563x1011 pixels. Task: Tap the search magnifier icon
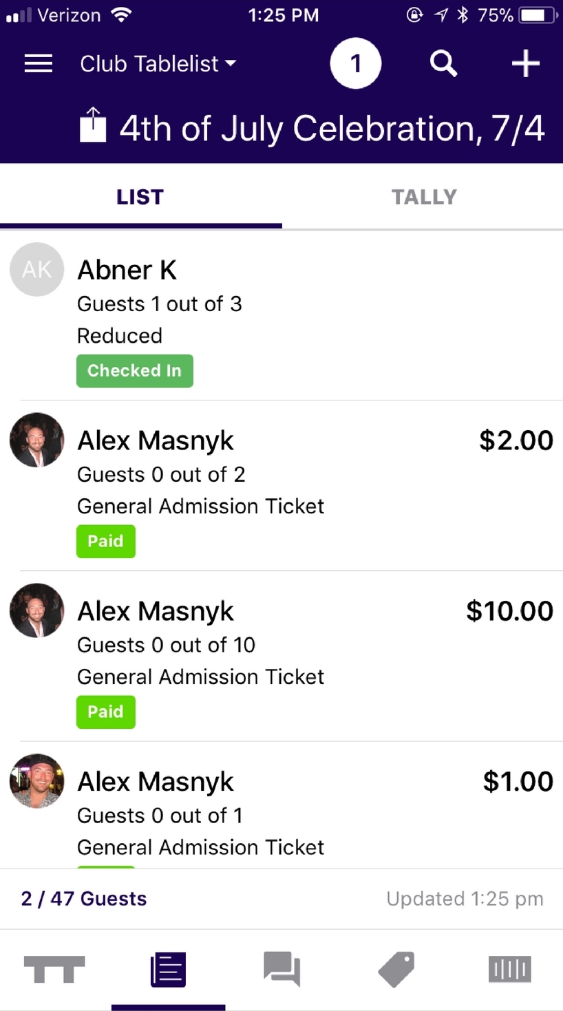(443, 64)
